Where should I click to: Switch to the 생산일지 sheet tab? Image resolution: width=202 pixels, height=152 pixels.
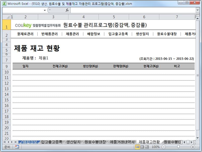tap(73, 142)
